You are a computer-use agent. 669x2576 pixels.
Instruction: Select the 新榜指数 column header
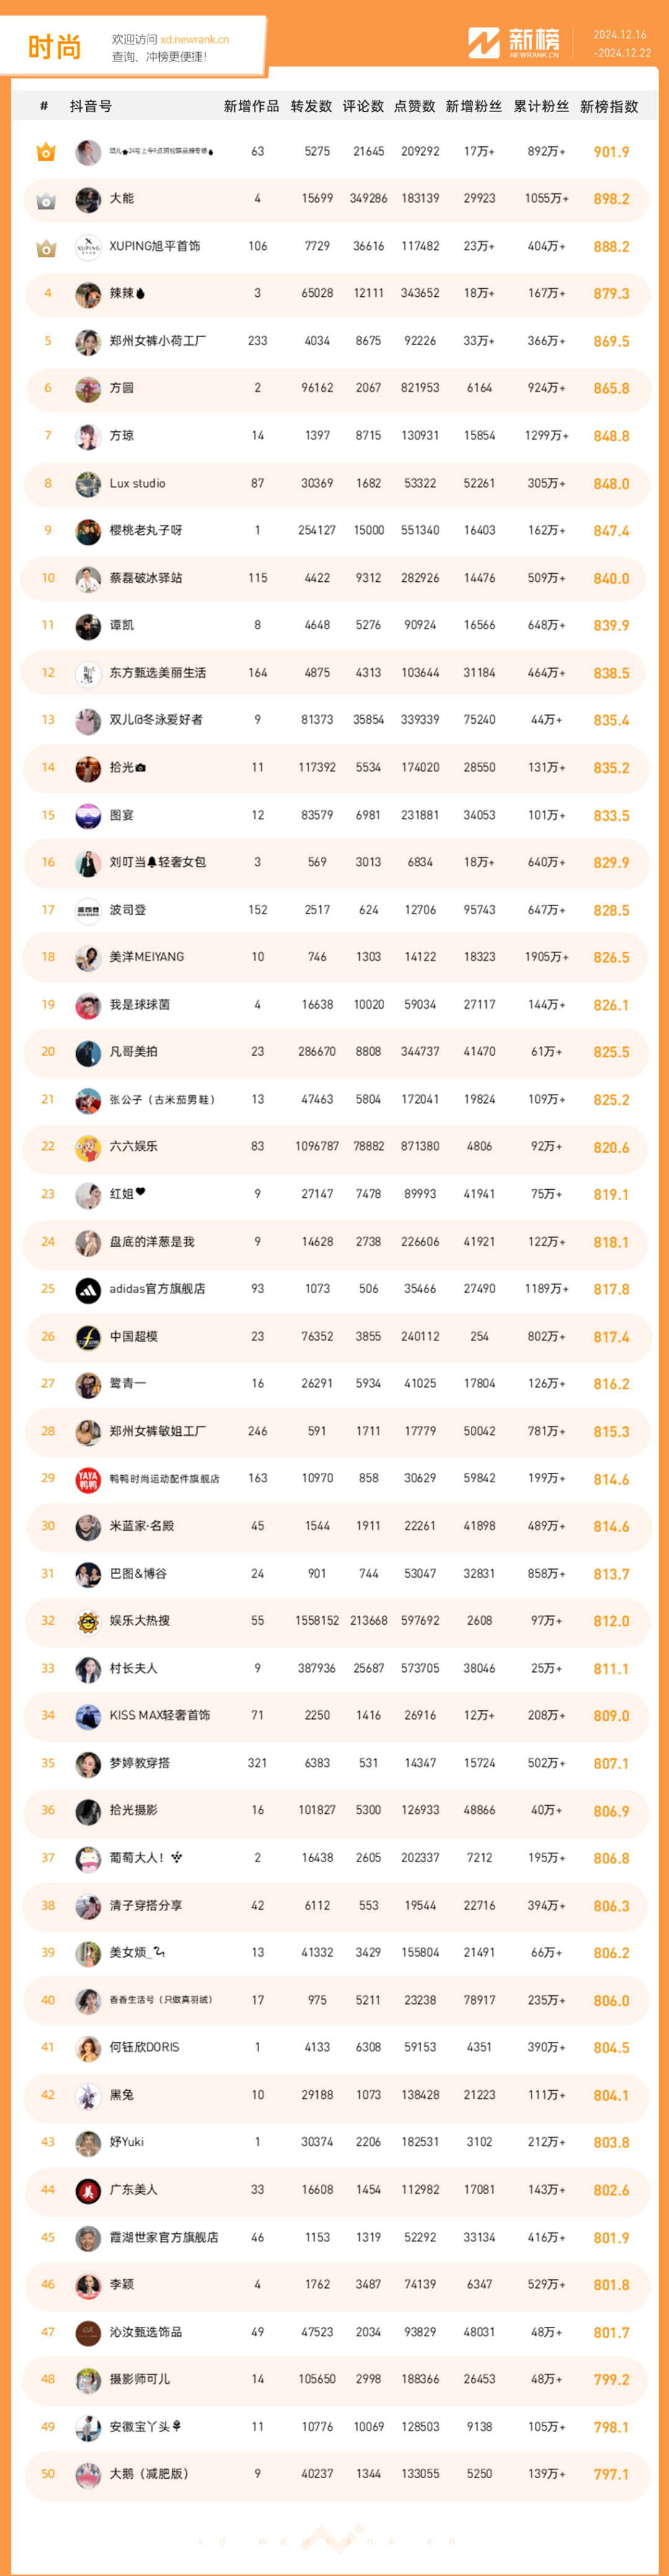tap(609, 106)
